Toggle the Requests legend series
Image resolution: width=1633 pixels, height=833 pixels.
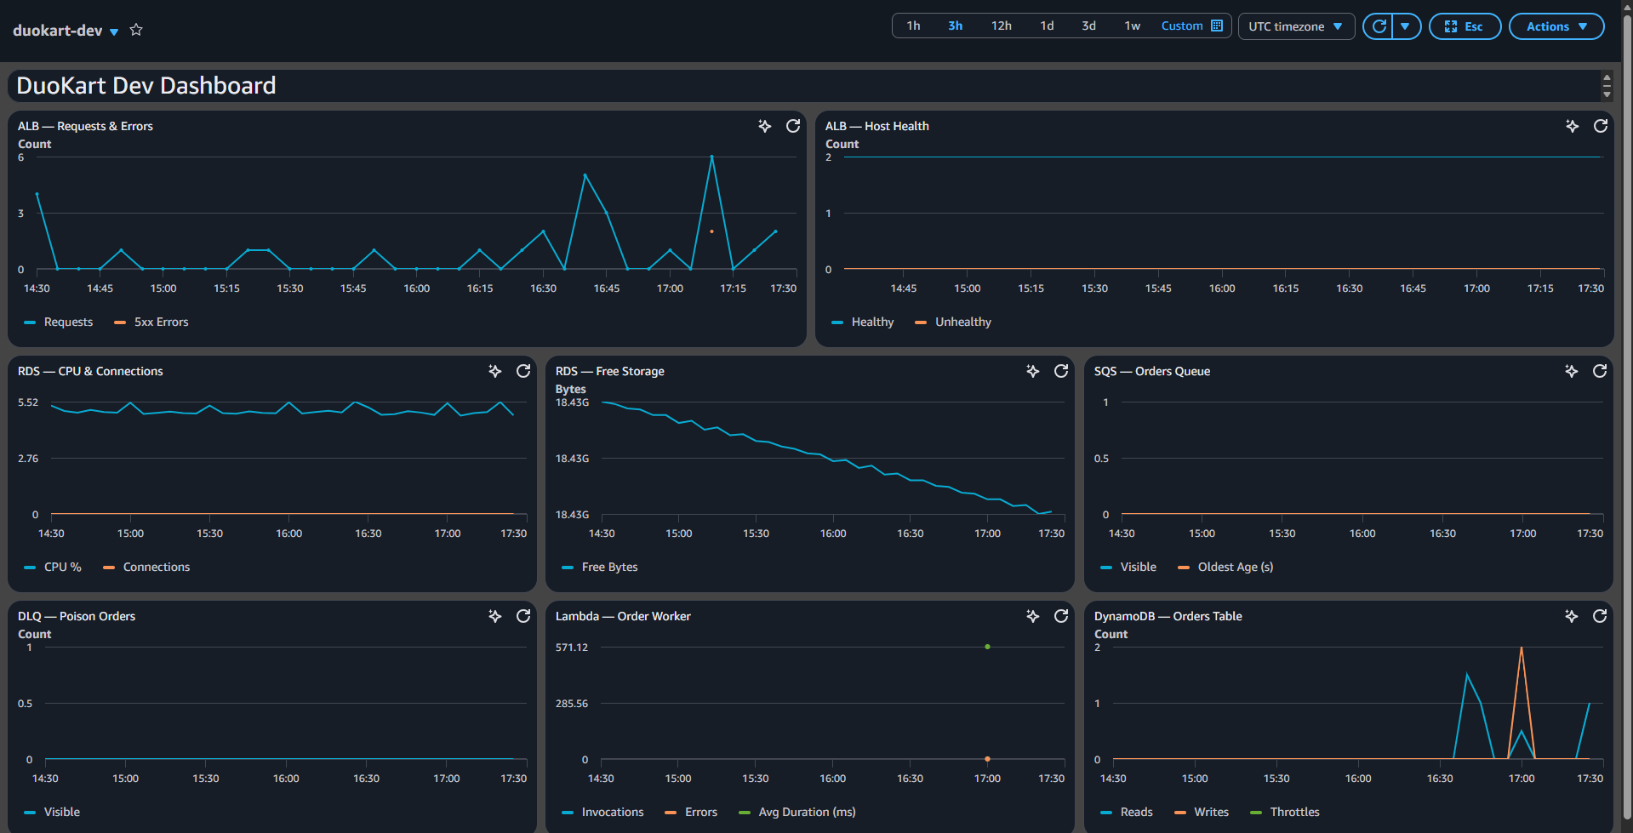[59, 322]
